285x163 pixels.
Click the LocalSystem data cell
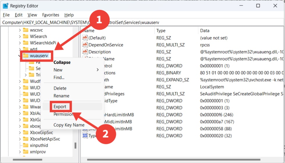coord(212,87)
